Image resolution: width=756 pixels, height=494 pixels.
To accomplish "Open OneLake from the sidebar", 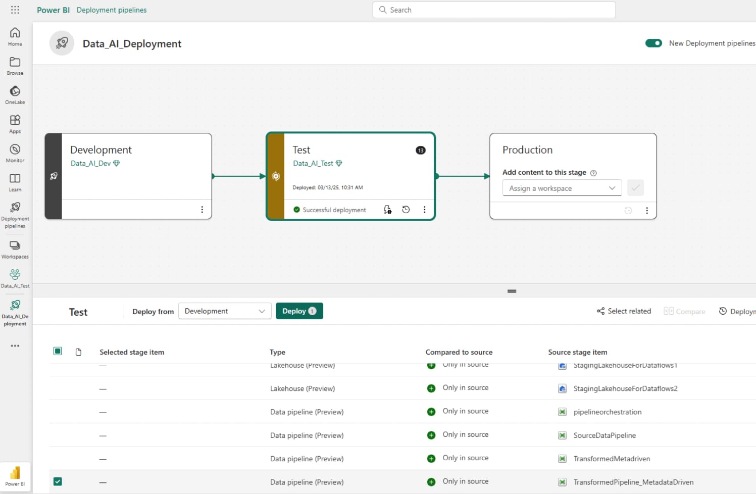I will (15, 95).
